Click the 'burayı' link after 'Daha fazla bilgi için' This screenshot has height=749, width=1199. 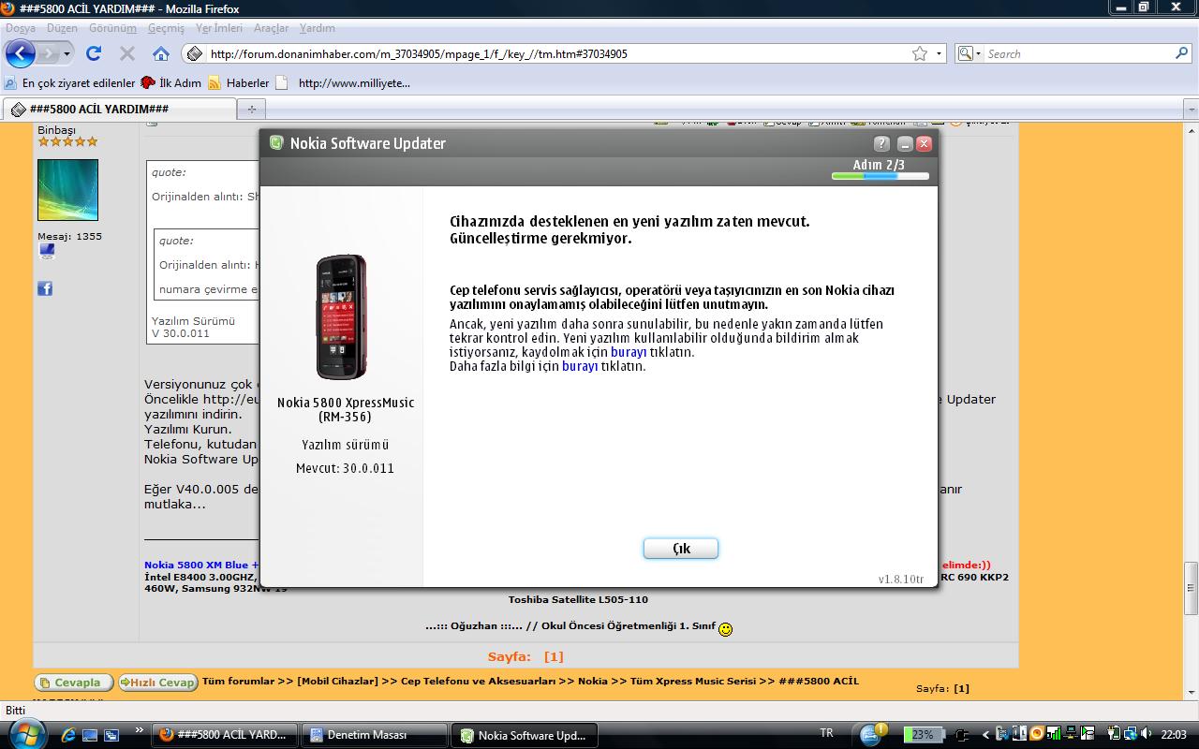(x=580, y=366)
